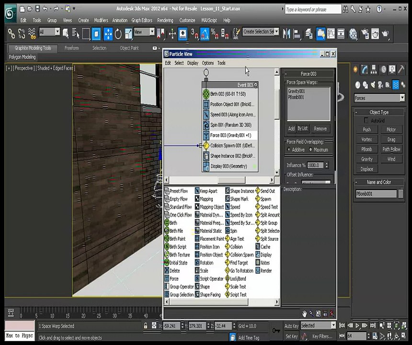Click the Remove button
This screenshot has width=412, height=345.
tap(320, 128)
